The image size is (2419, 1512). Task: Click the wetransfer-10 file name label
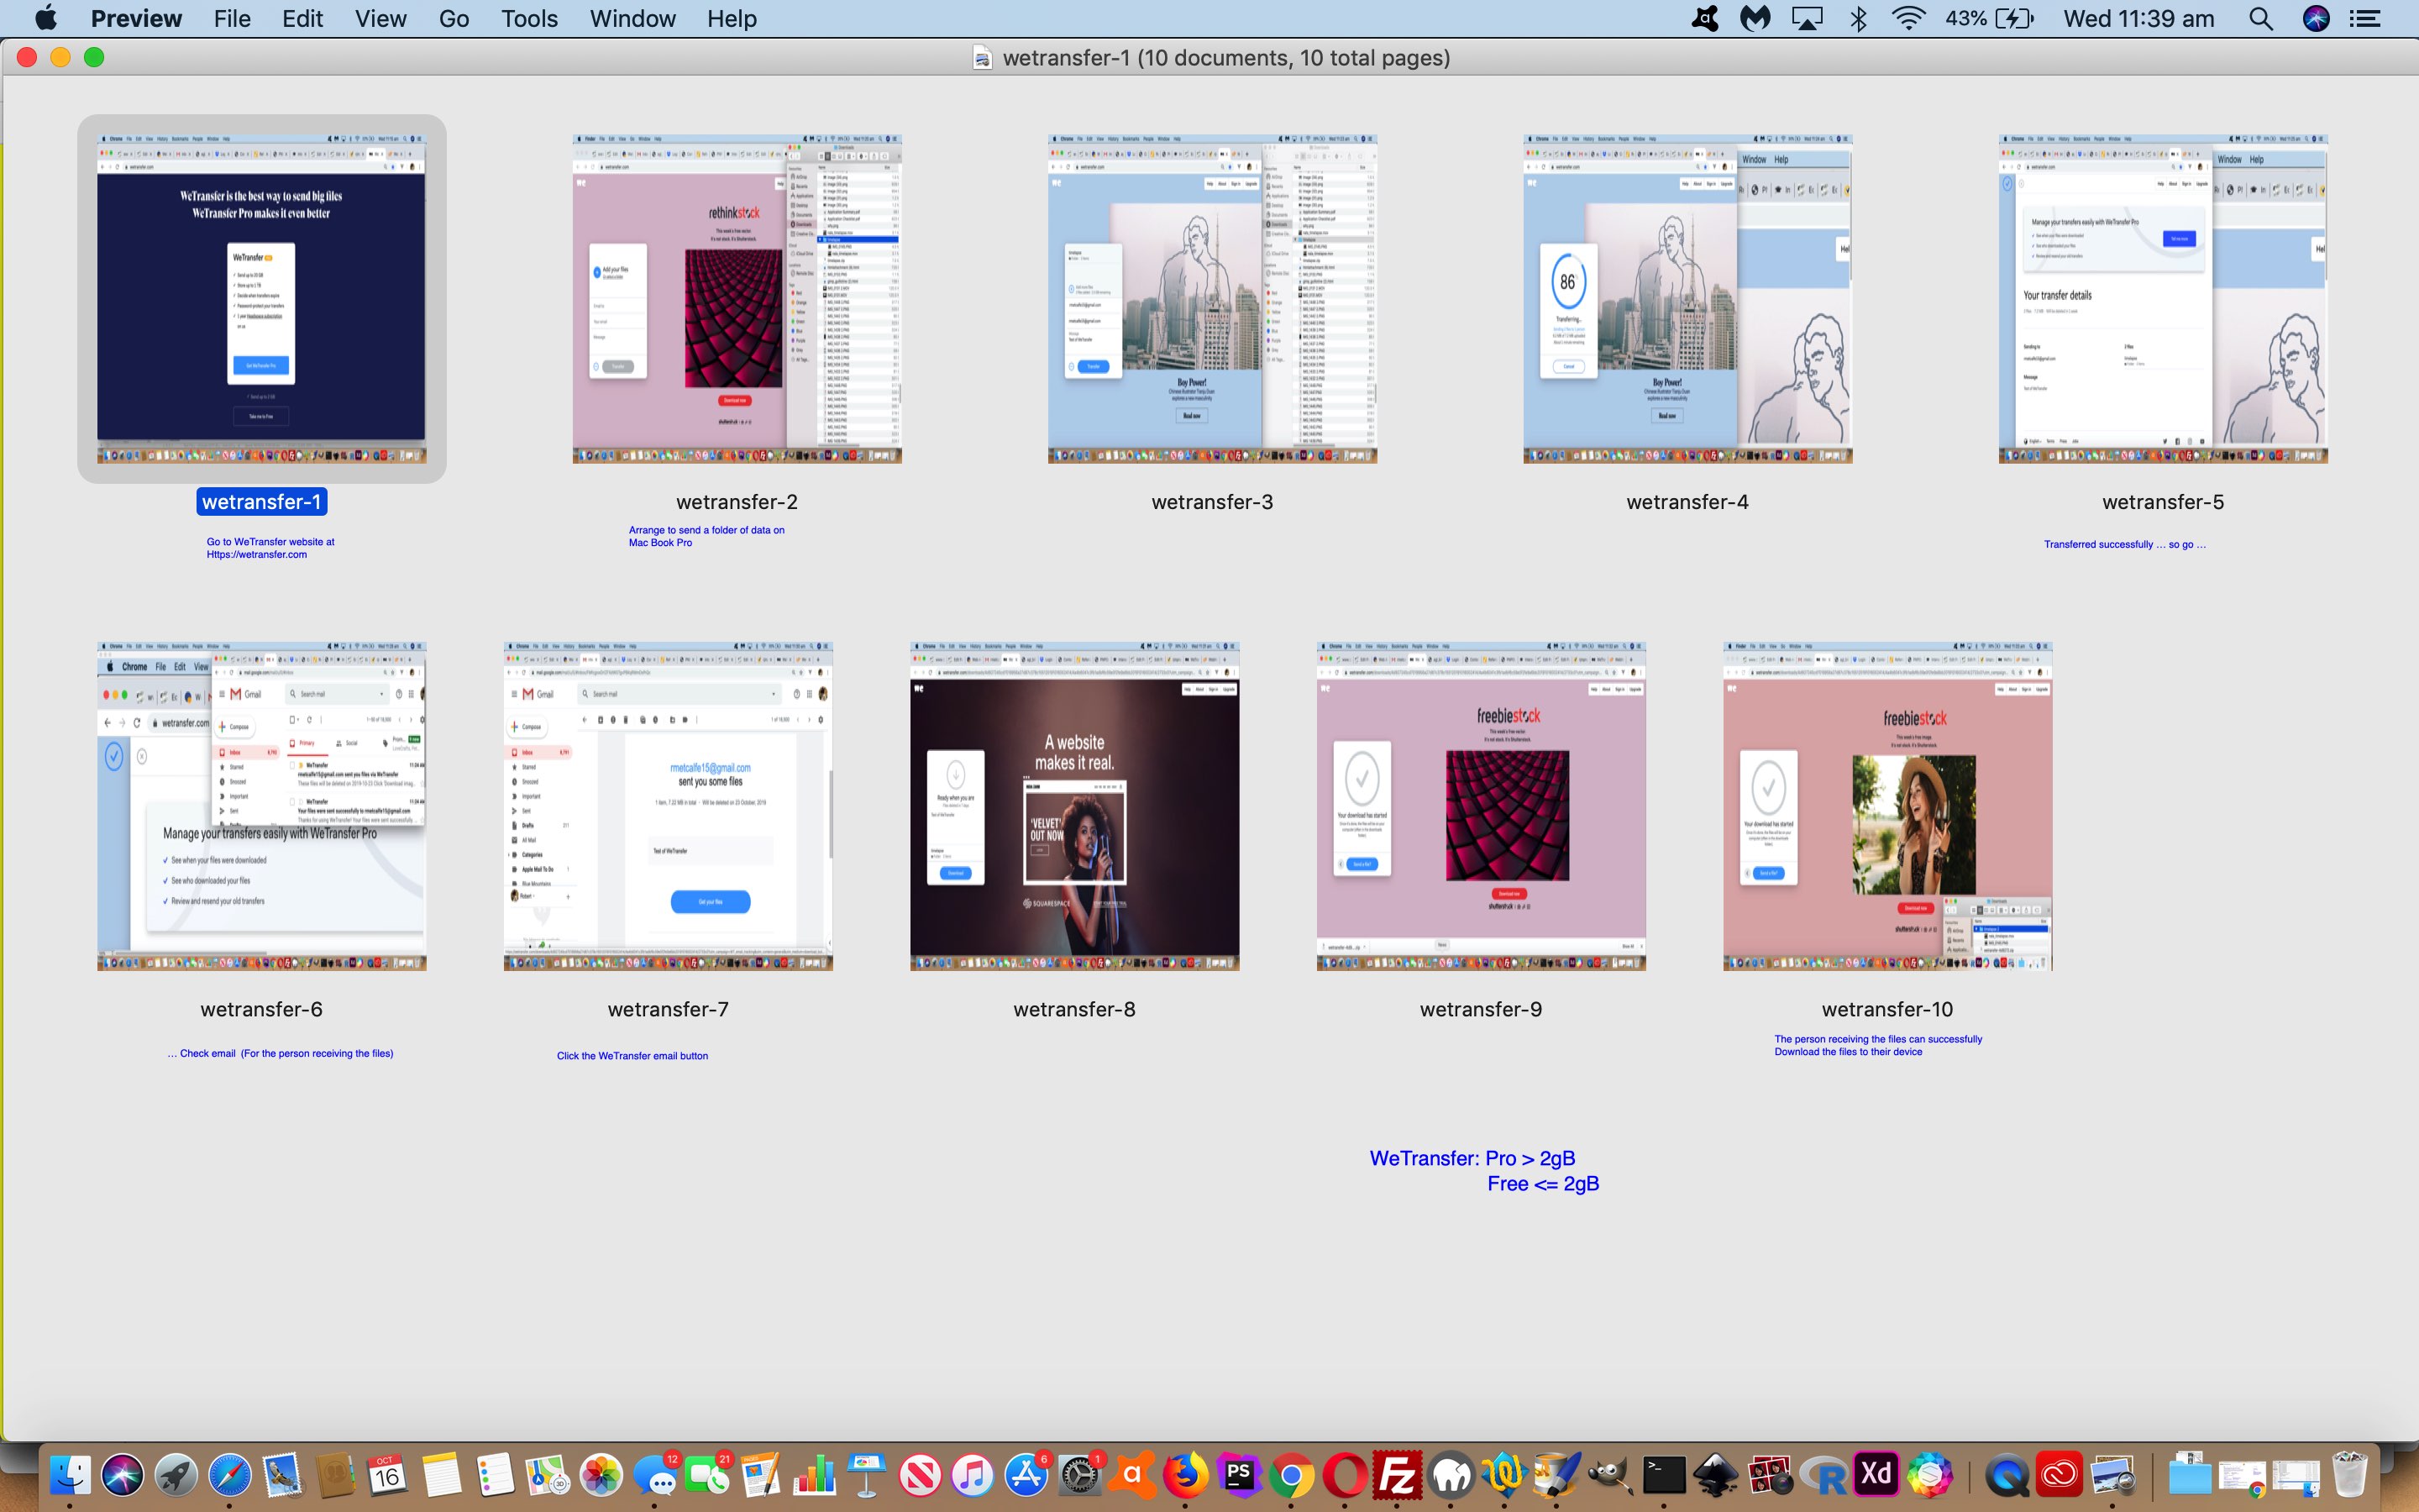click(1887, 1009)
